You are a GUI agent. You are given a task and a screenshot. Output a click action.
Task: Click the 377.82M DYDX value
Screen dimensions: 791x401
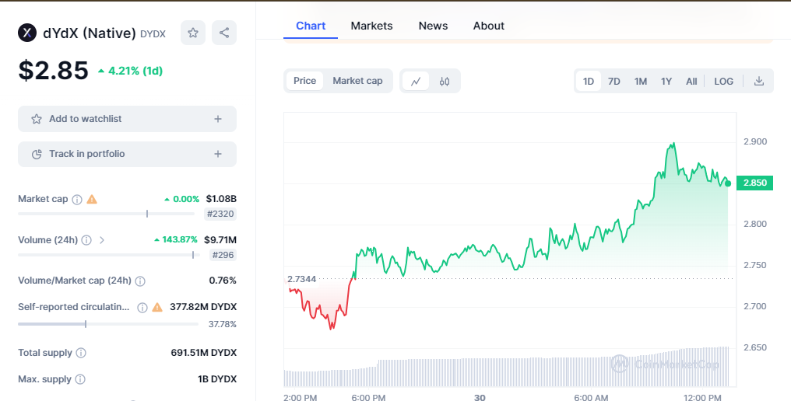coord(202,307)
